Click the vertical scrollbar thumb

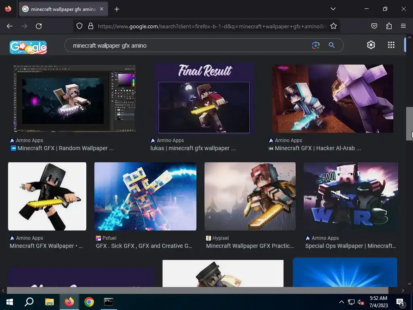click(409, 124)
